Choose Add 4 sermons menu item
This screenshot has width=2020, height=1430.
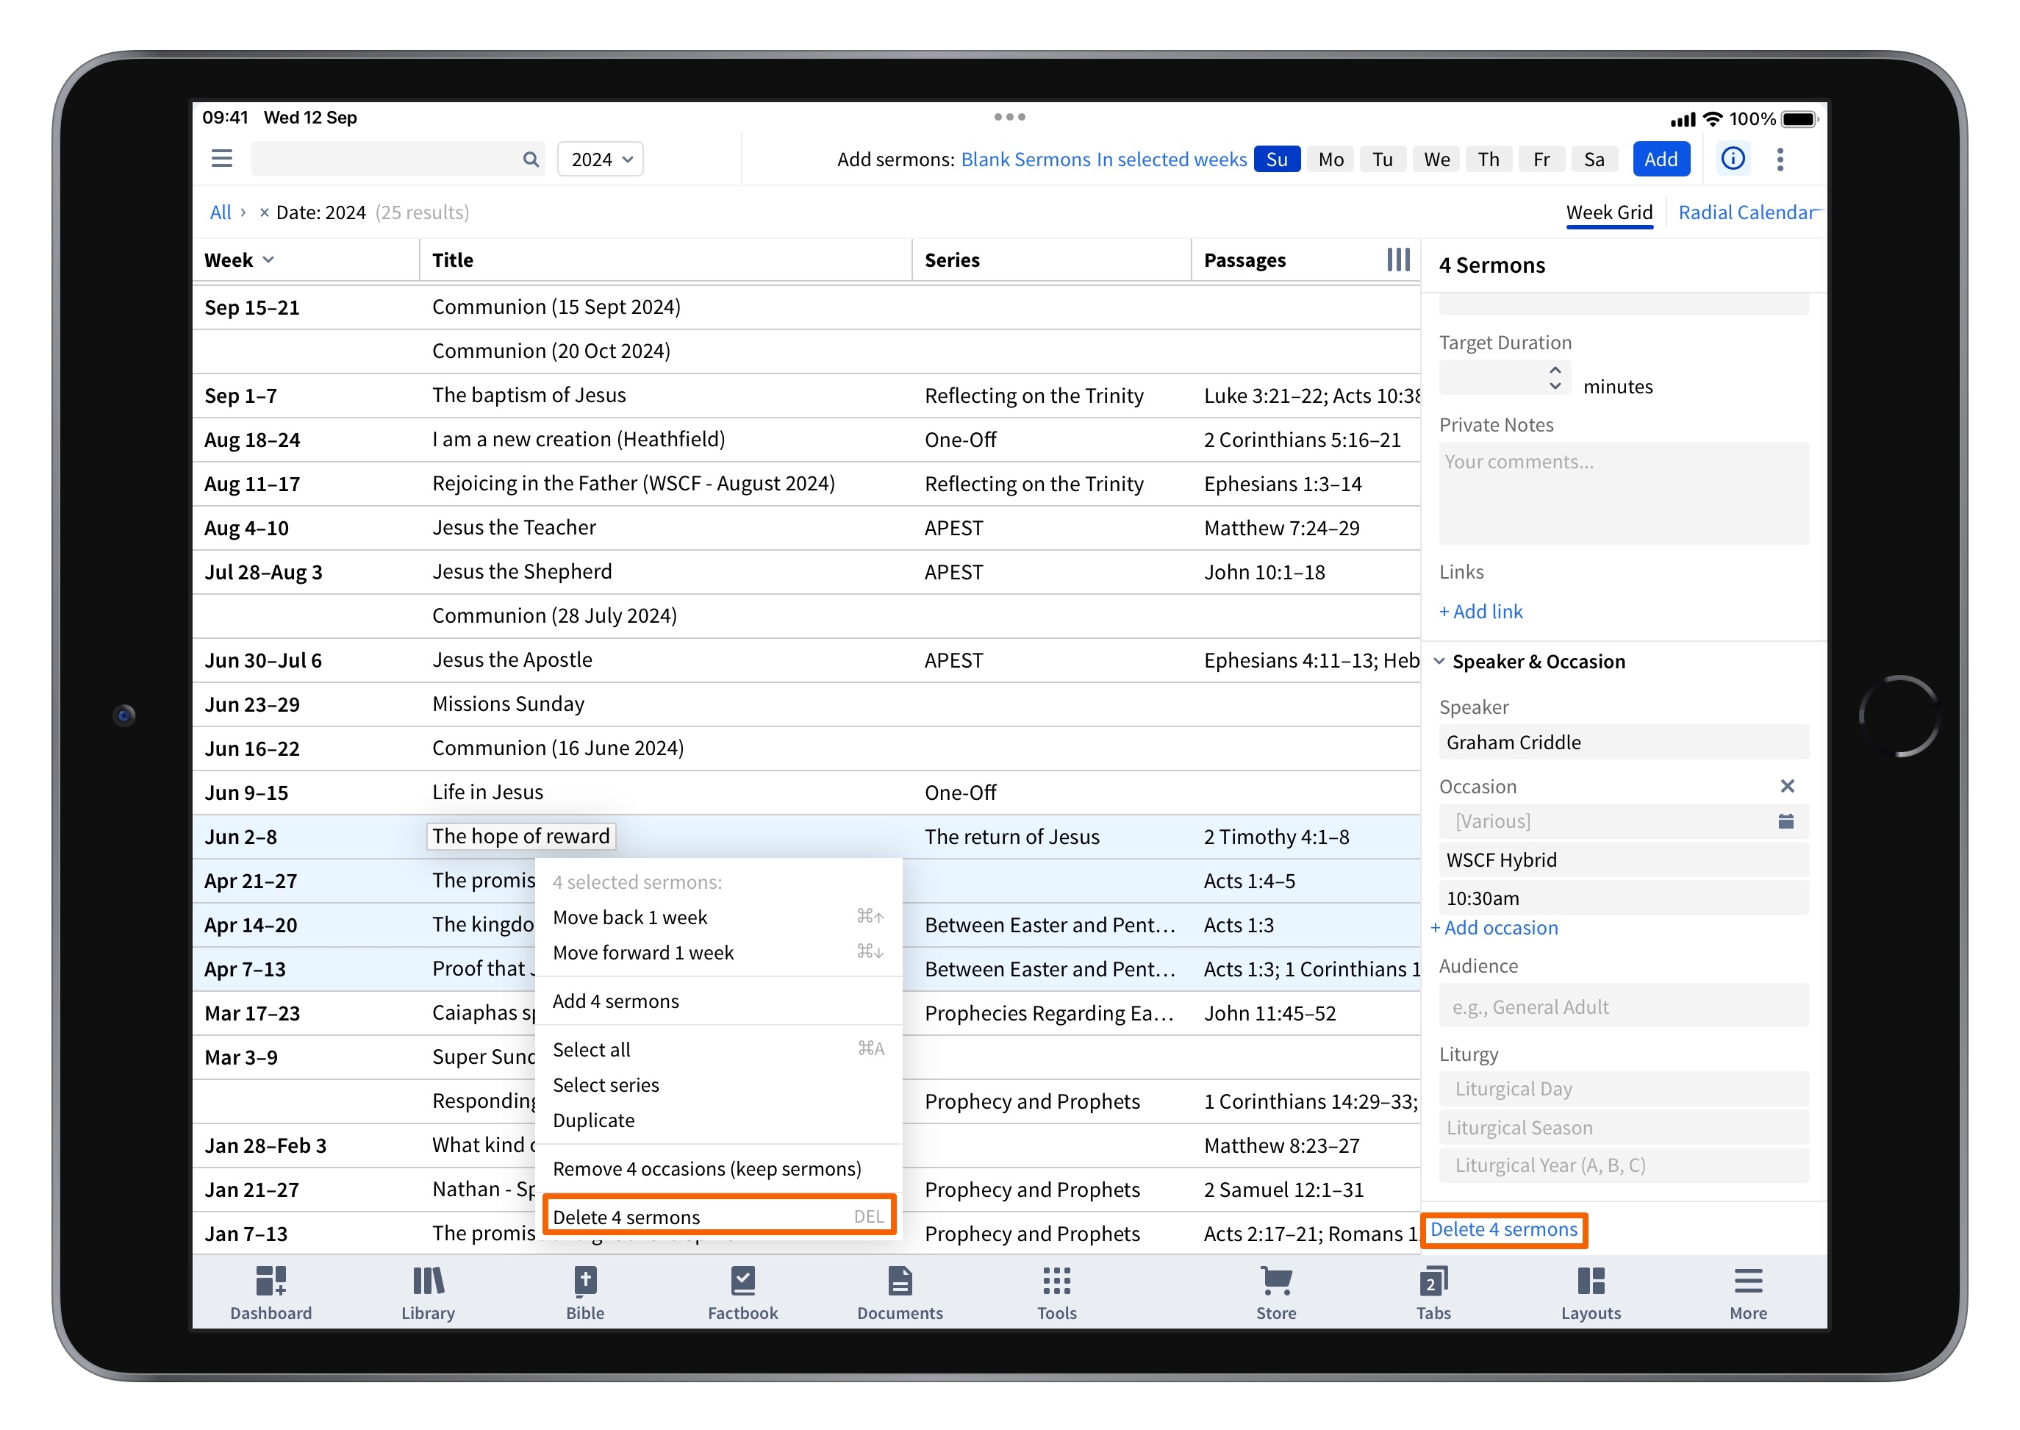click(x=718, y=1001)
